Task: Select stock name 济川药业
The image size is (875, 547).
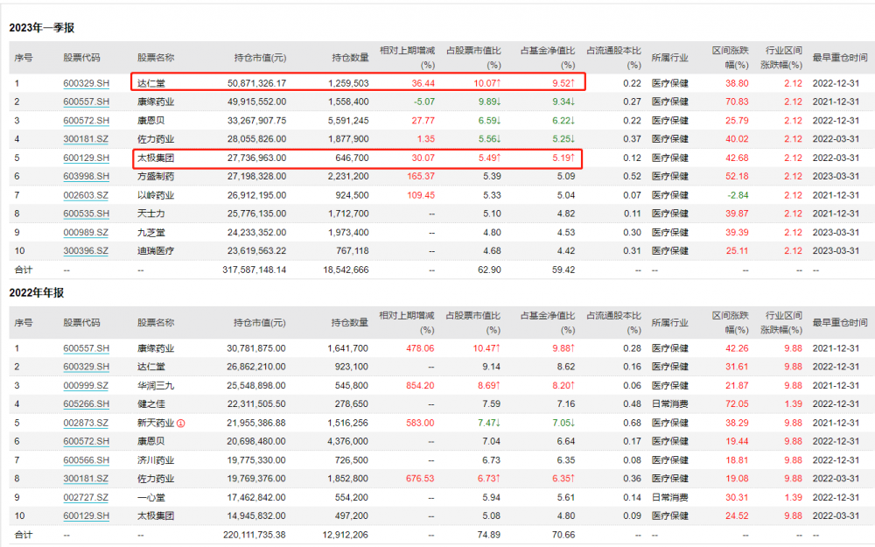Action: click(156, 460)
